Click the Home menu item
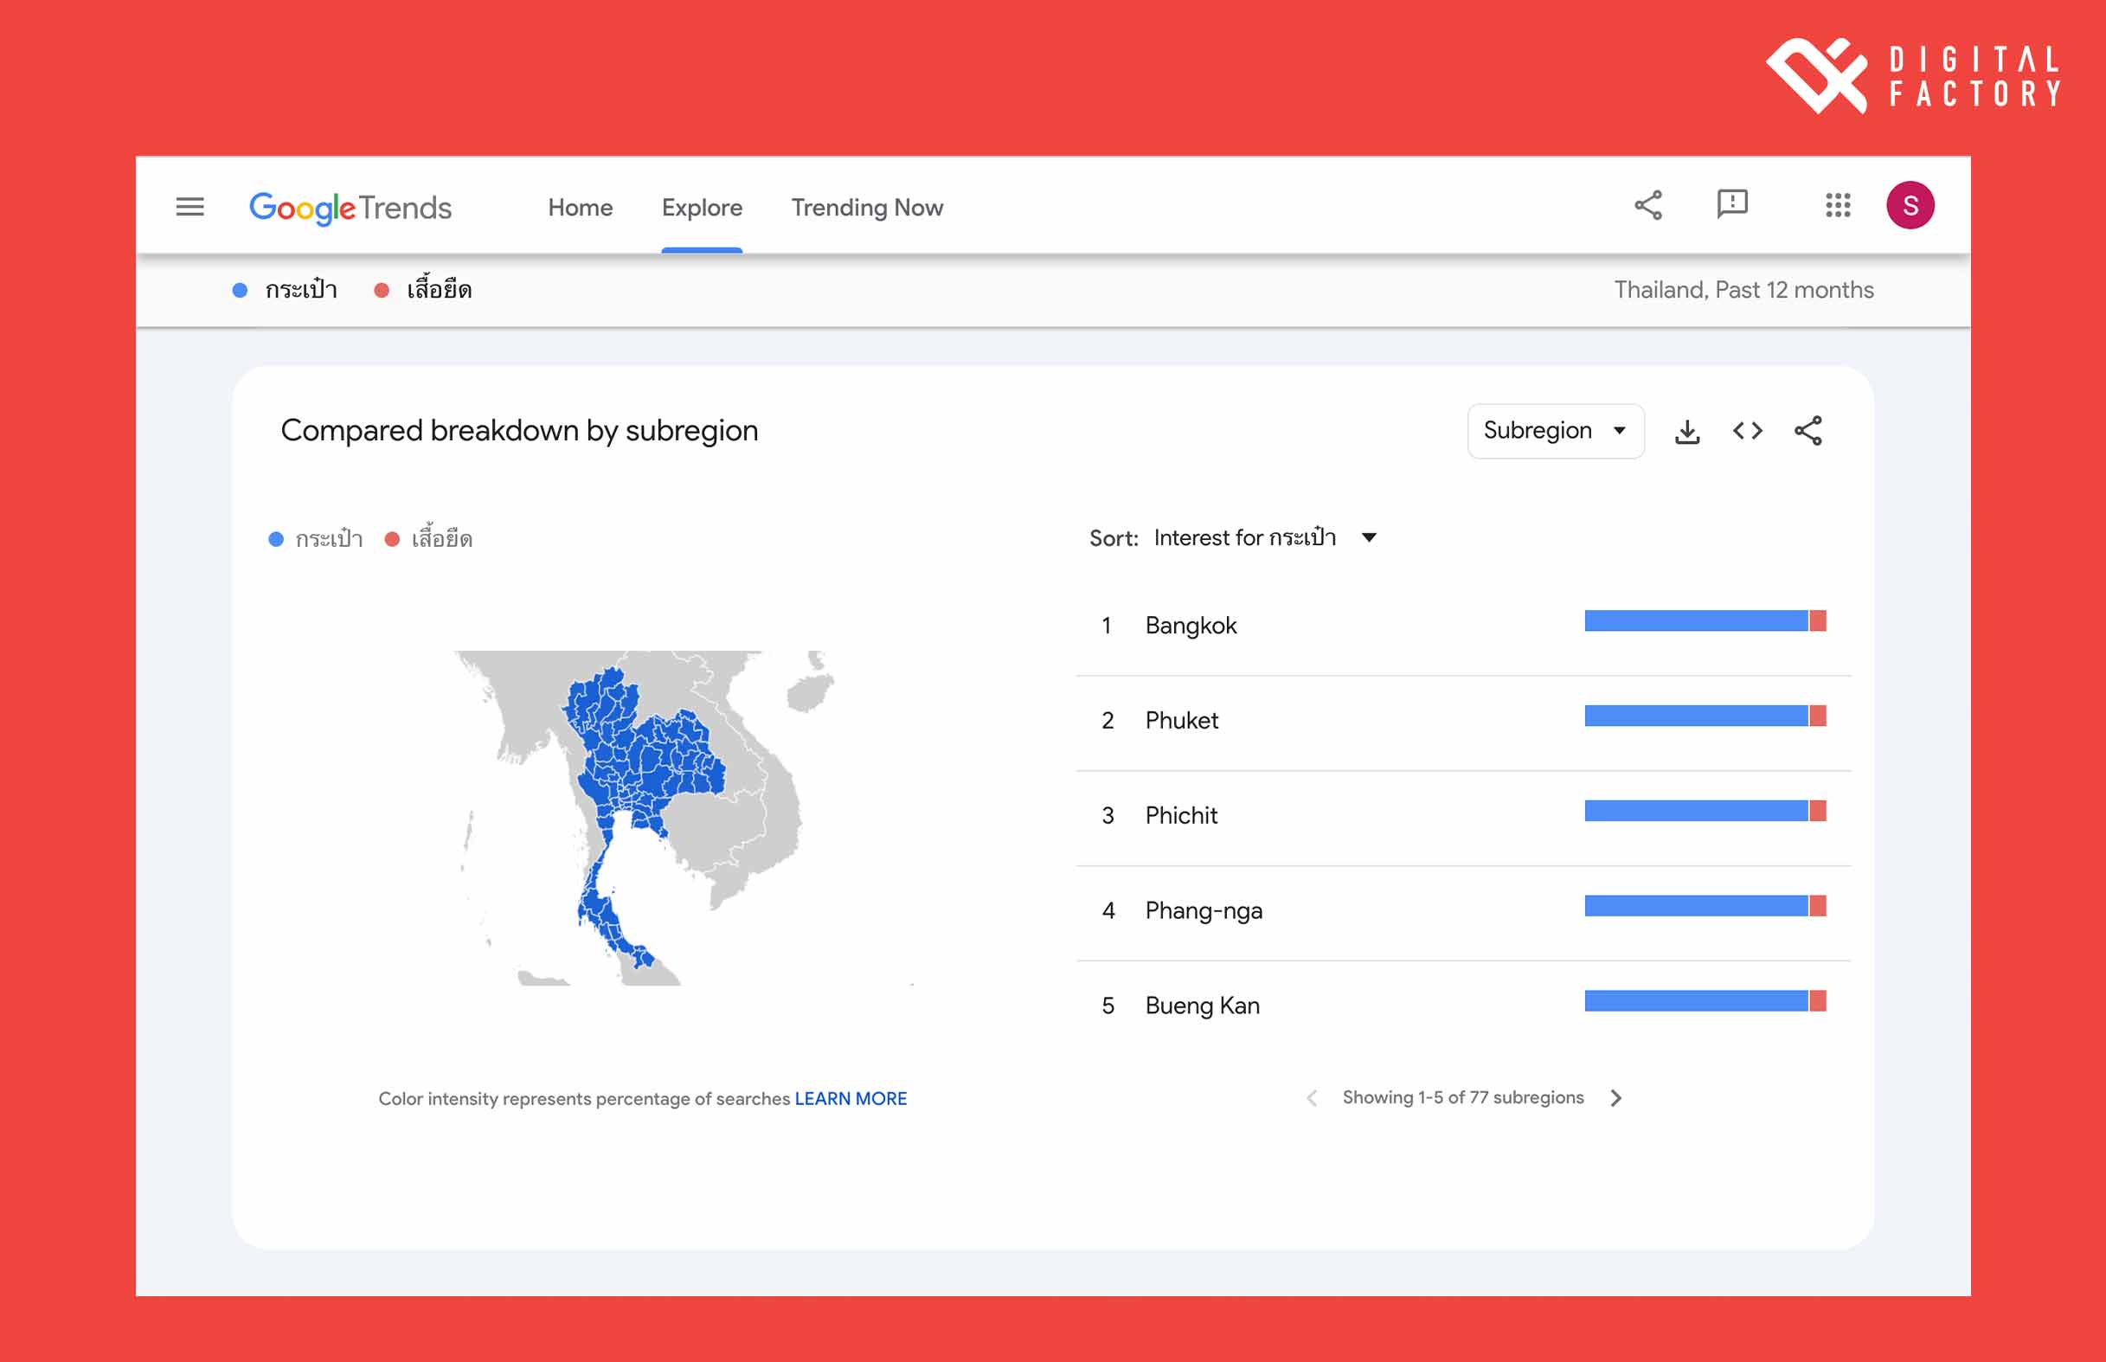The width and height of the screenshot is (2106, 1362). click(x=581, y=206)
